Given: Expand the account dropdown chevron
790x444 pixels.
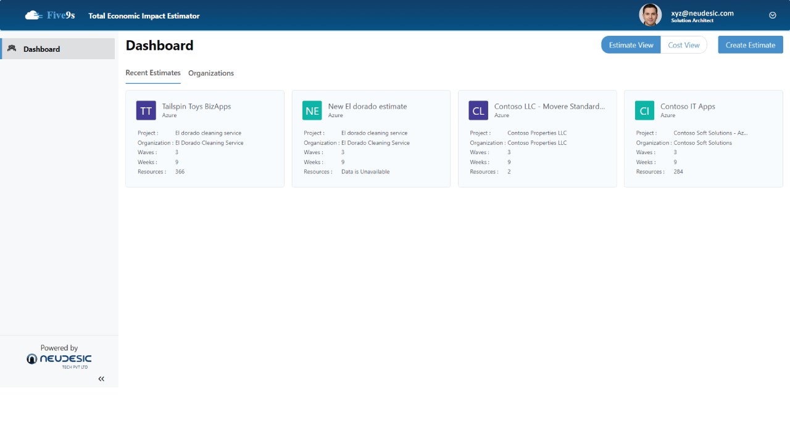Looking at the screenshot, I should pyautogui.click(x=773, y=15).
